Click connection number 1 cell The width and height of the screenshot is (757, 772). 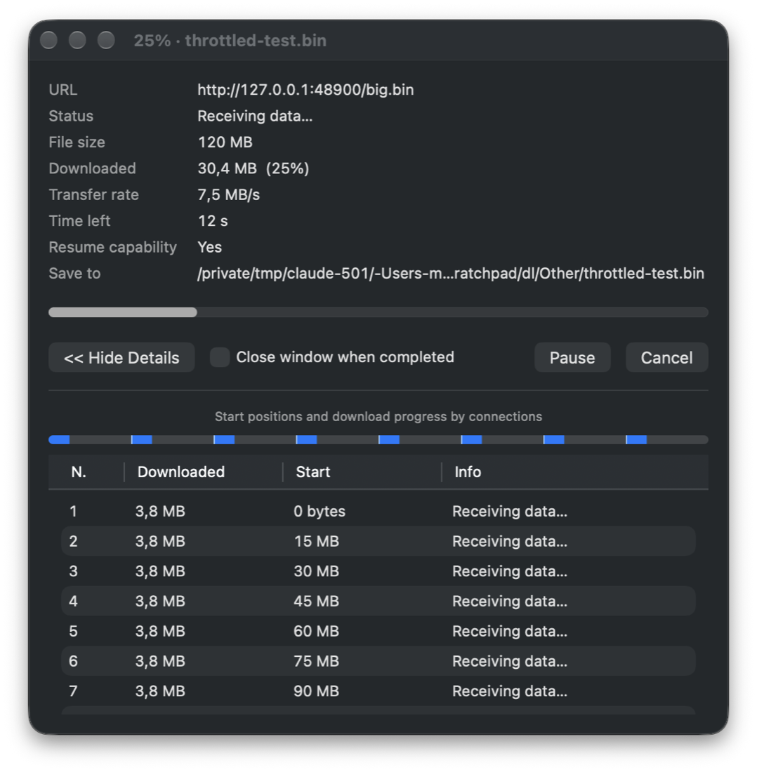click(74, 511)
